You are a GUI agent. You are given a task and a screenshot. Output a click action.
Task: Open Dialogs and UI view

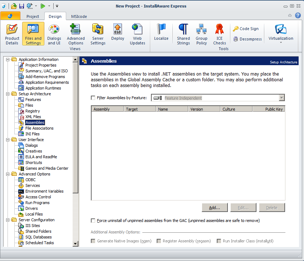[x=54, y=34]
